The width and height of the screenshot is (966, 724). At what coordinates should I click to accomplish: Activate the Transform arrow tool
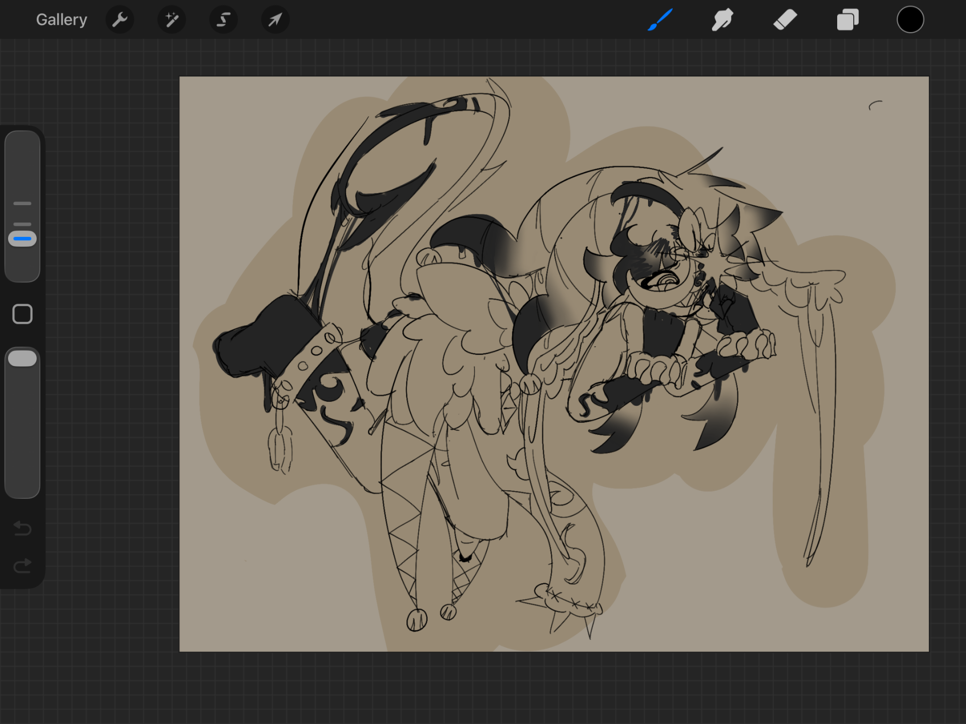[x=275, y=20]
